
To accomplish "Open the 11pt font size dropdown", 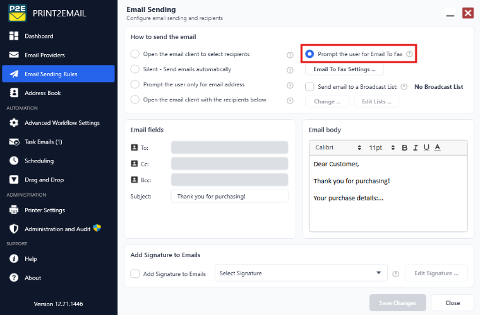I will point(381,147).
